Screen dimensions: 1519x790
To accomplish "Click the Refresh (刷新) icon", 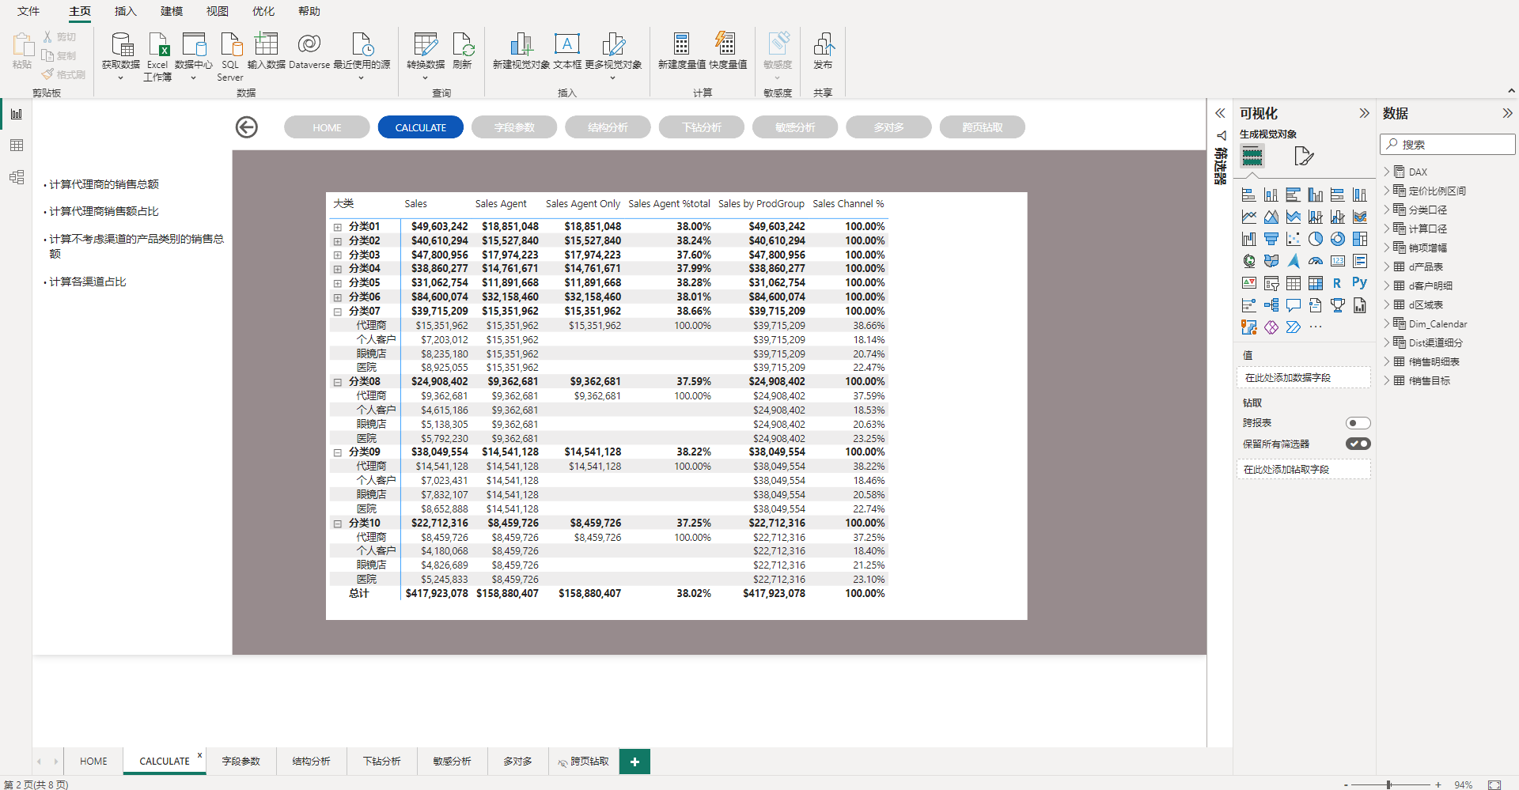I will coord(463,44).
